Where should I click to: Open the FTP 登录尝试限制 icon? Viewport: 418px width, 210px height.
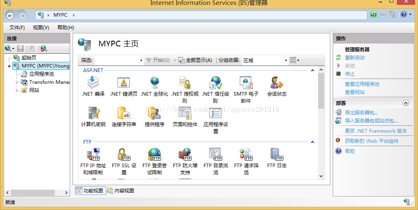154,154
